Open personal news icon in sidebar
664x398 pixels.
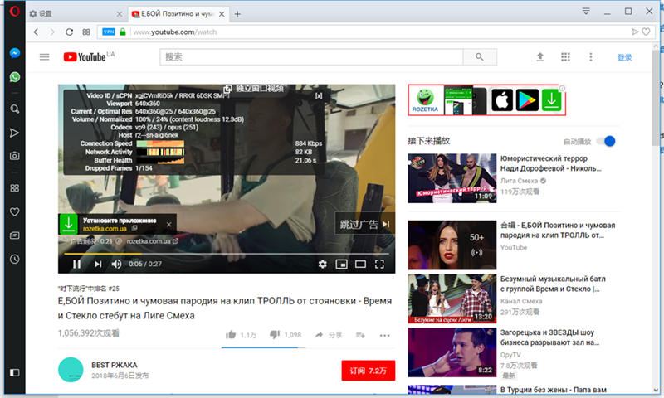pyautogui.click(x=14, y=235)
